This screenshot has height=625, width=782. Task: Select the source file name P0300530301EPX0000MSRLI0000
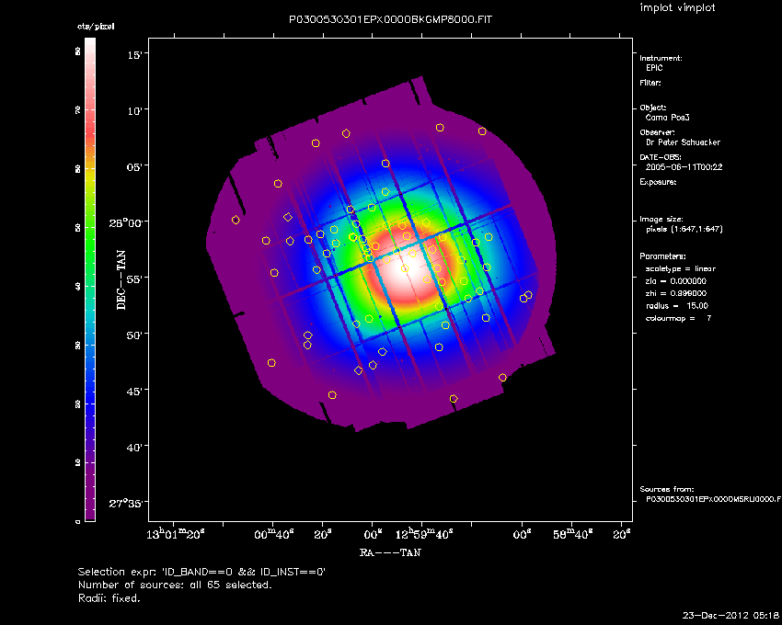pos(713,499)
